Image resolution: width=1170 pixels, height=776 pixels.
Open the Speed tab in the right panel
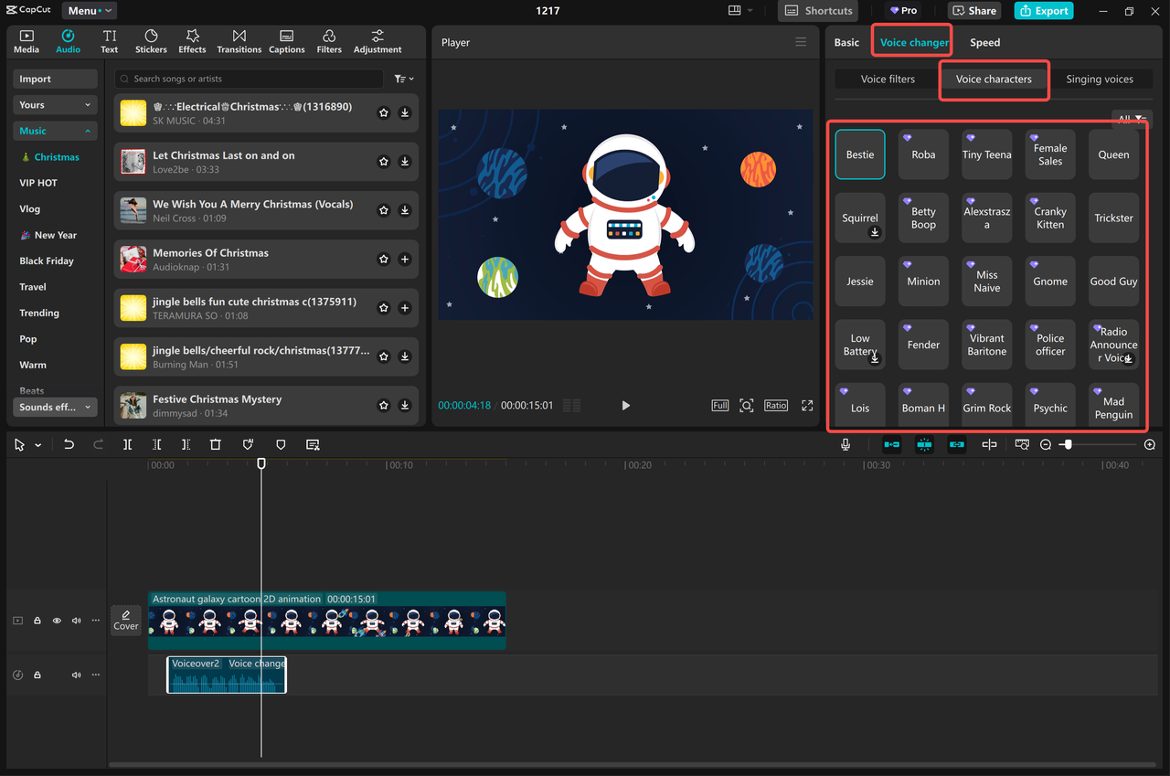(x=984, y=42)
